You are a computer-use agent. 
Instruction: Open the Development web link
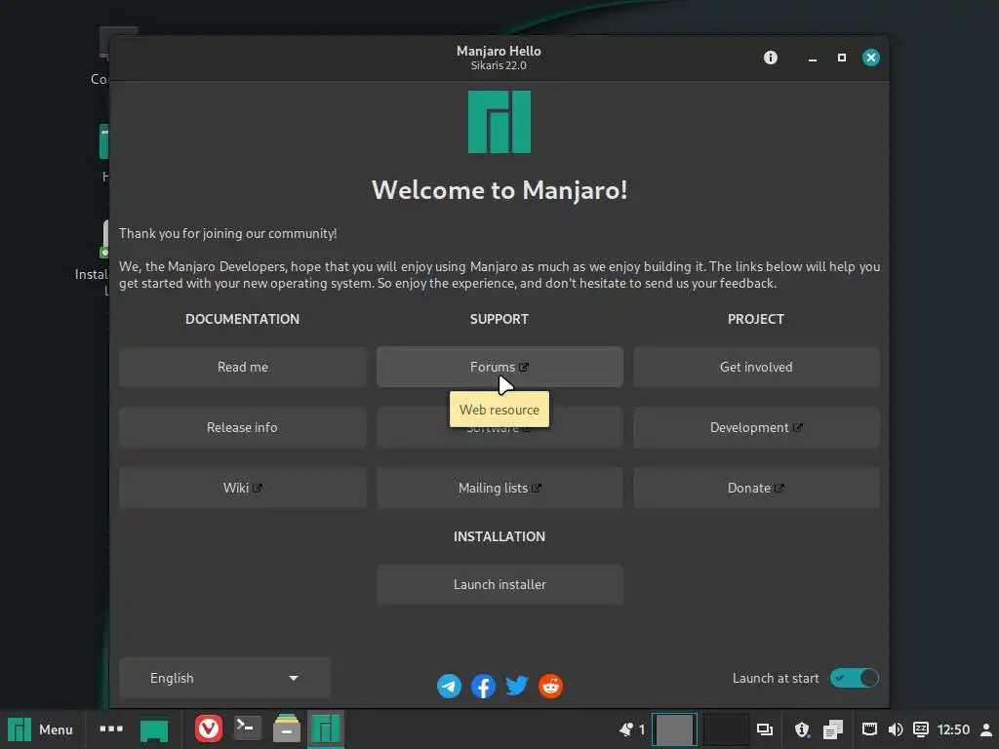click(x=756, y=427)
